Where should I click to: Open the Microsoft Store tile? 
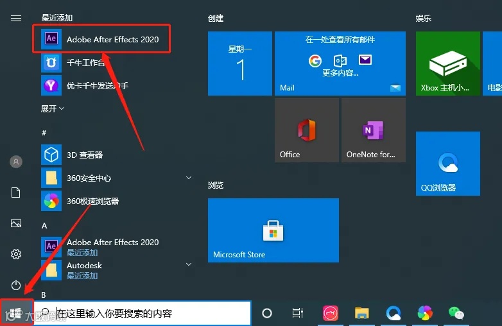(273, 230)
